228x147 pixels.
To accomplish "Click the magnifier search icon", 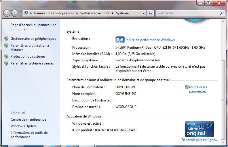I will [x=222, y=13].
